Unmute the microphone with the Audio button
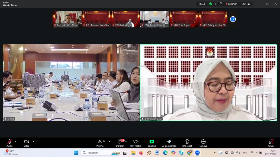Image resolution: width=280 pixels, height=157 pixels. tap(9, 142)
